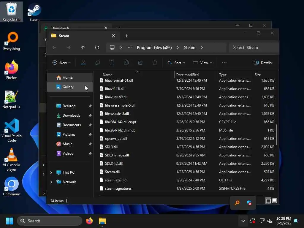
Task: Select file openvr_api.dll
Action: click(x=187, y=138)
